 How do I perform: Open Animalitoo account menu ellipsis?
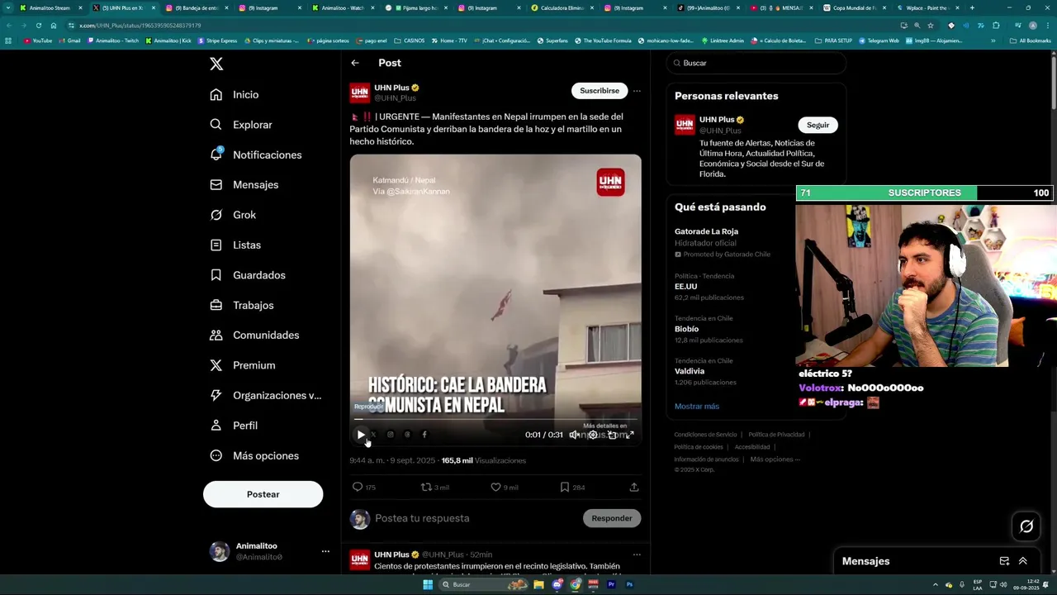click(x=325, y=551)
